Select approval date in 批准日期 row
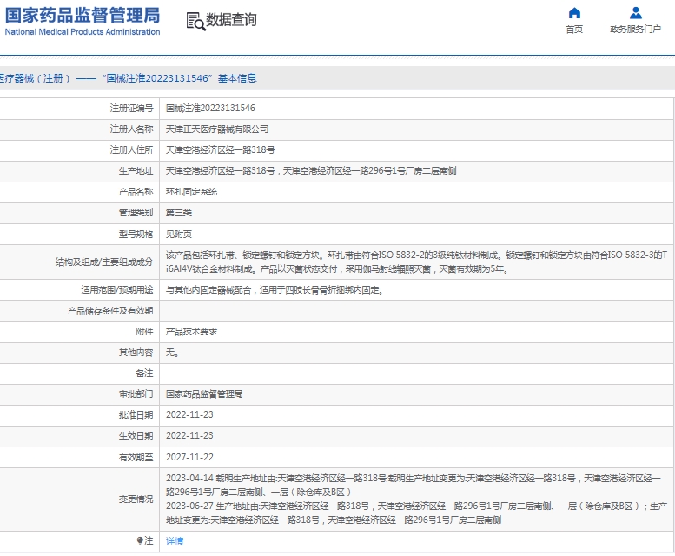Viewport: 675px width, 556px height. click(190, 415)
